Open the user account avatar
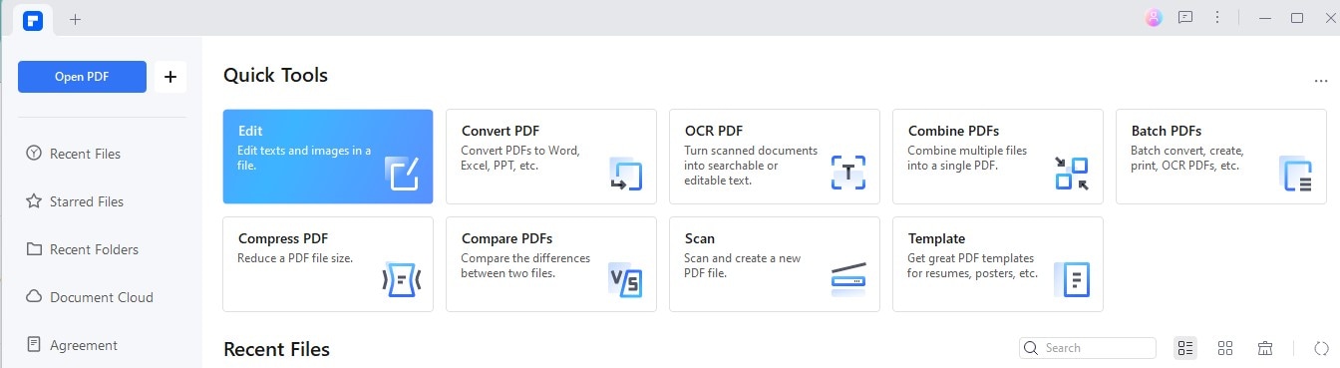 [1154, 17]
